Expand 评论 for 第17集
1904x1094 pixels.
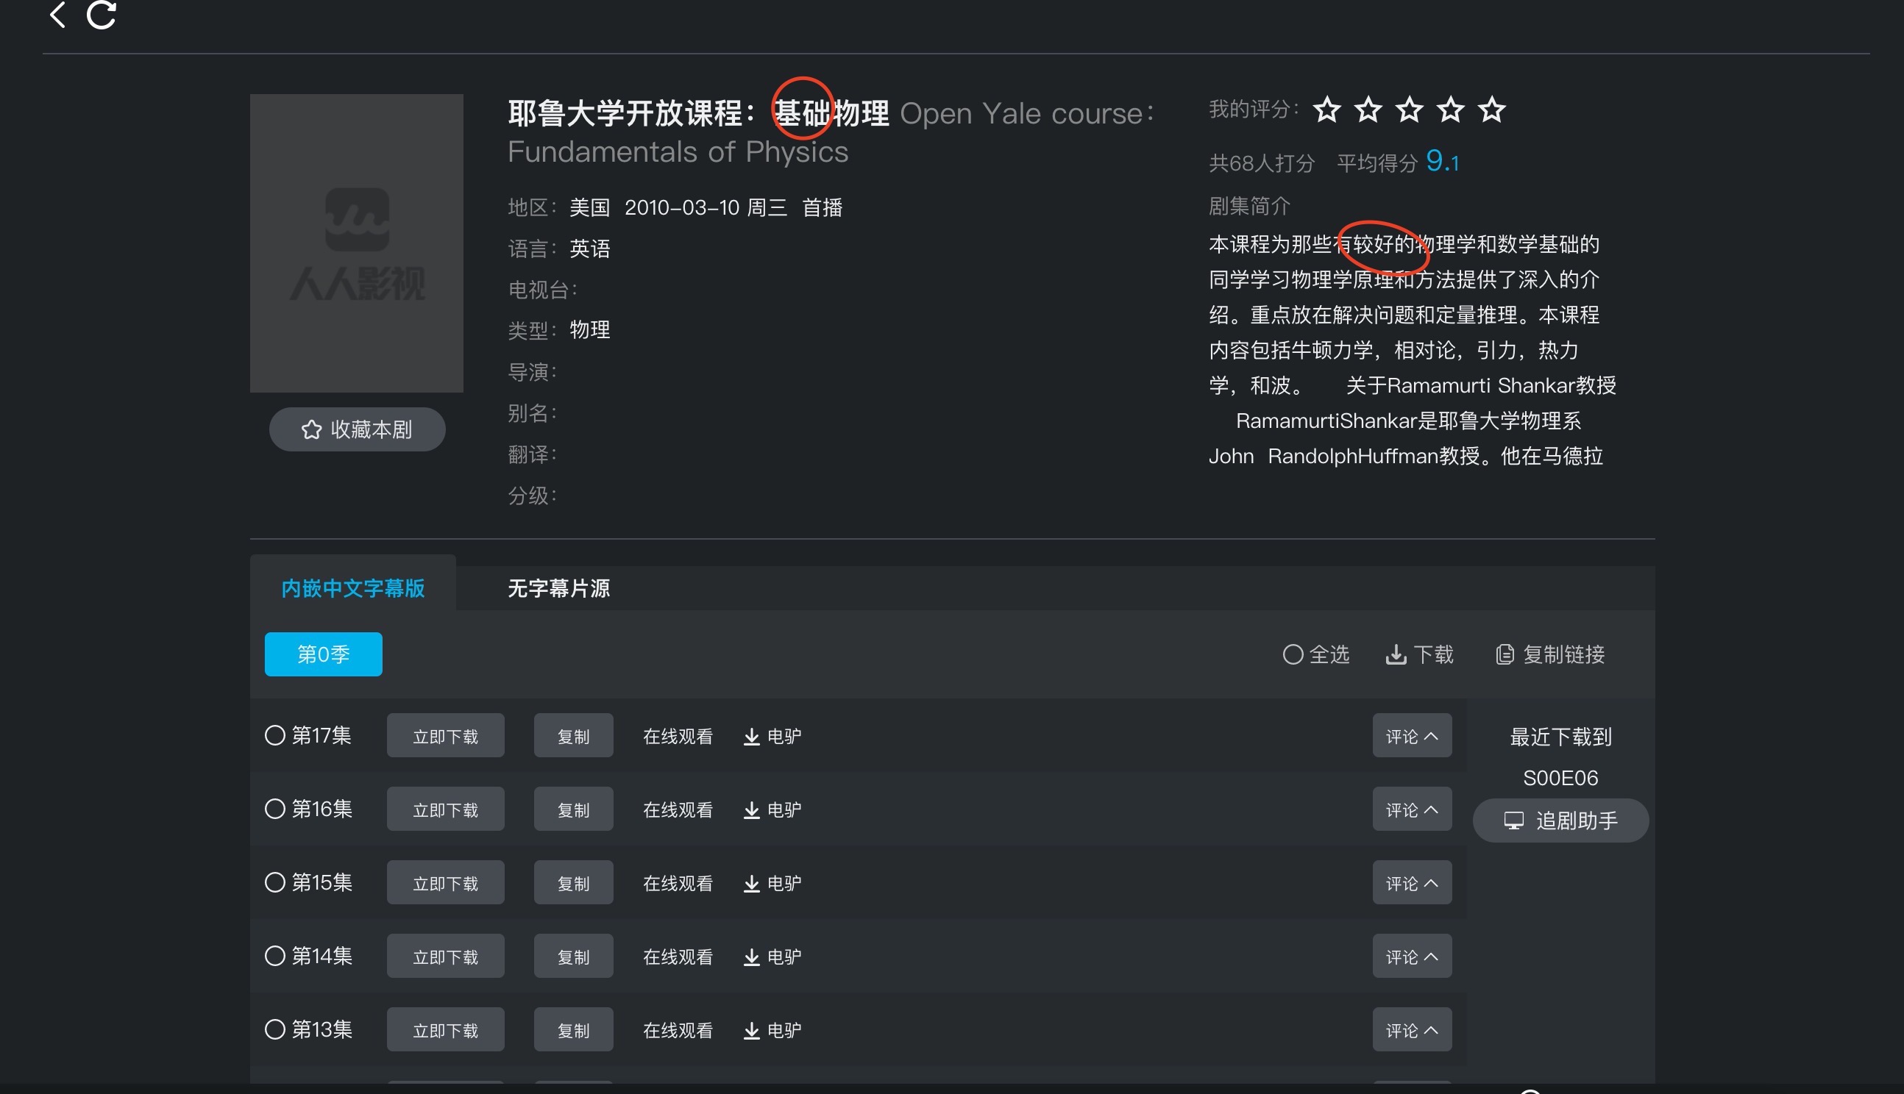coord(1412,736)
